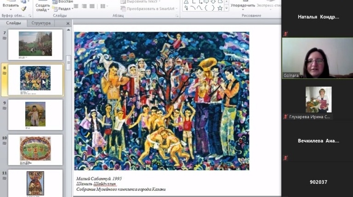Click the Golnara name label
This screenshot has height=197, width=353.
291,76
